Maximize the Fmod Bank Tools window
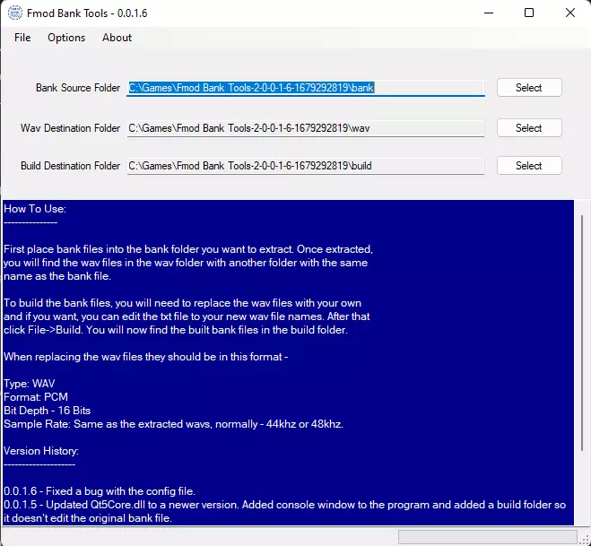The image size is (591, 546). click(x=529, y=13)
